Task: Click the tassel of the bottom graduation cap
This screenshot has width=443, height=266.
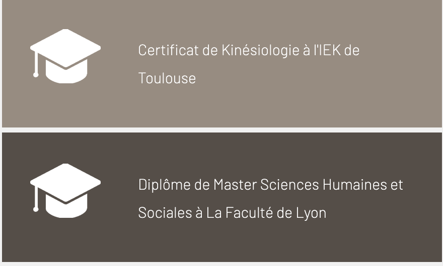Action: click(36, 199)
